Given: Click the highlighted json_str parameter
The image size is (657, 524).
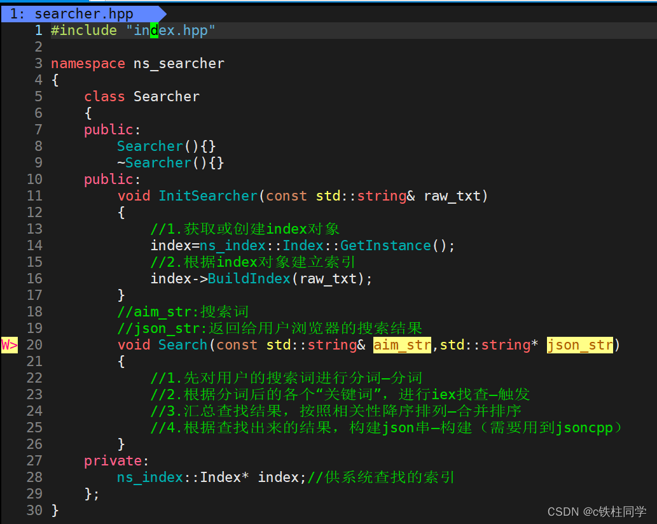Looking at the screenshot, I should 580,345.
